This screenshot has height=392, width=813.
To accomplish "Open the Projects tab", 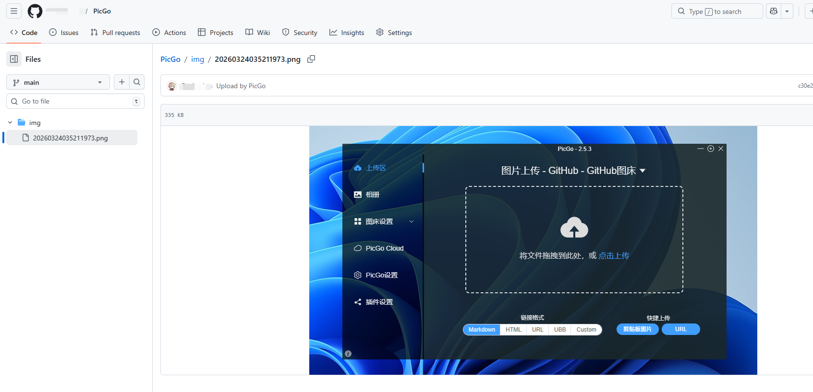I will point(216,33).
